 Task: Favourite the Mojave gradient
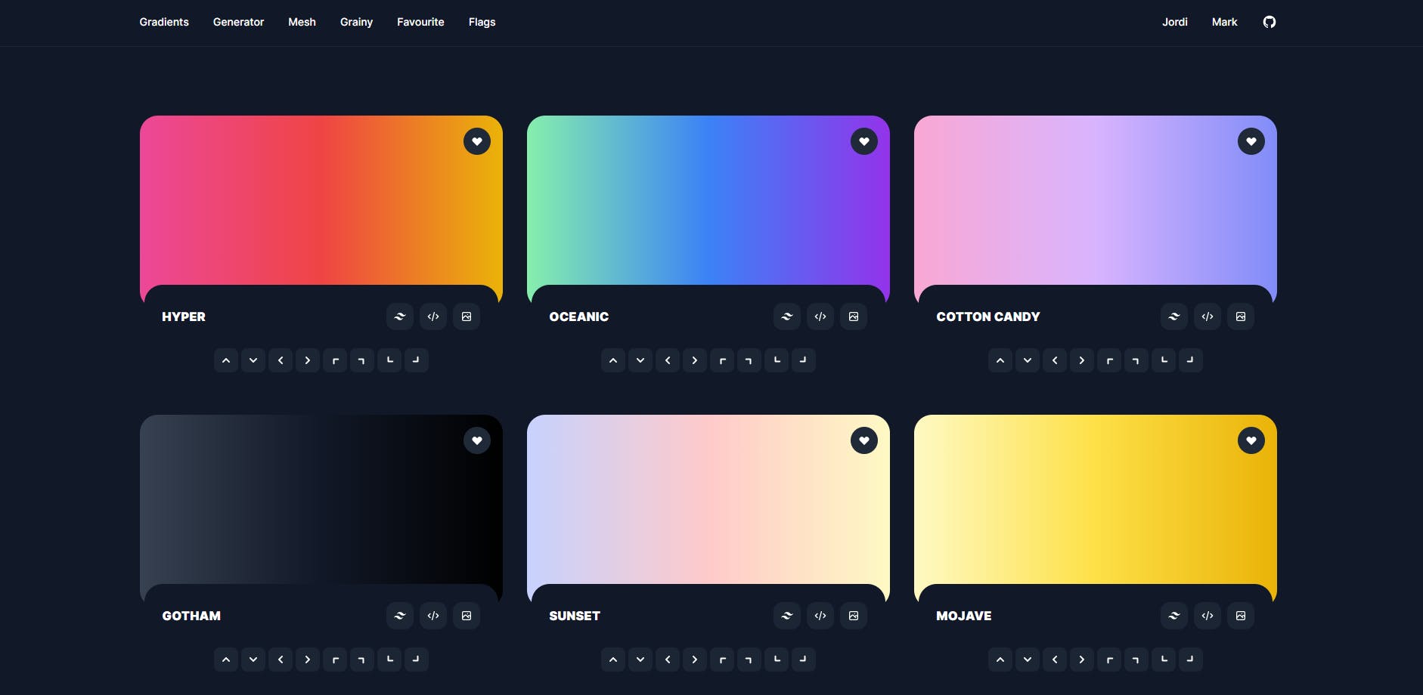[1251, 440]
